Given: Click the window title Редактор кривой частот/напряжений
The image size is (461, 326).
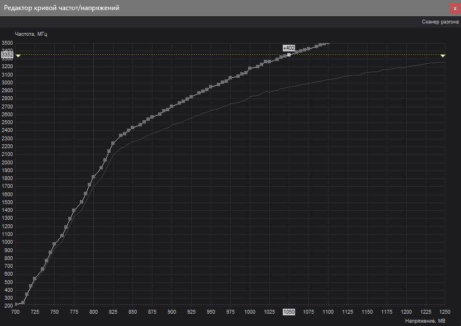Looking at the screenshot, I should coord(61,8).
